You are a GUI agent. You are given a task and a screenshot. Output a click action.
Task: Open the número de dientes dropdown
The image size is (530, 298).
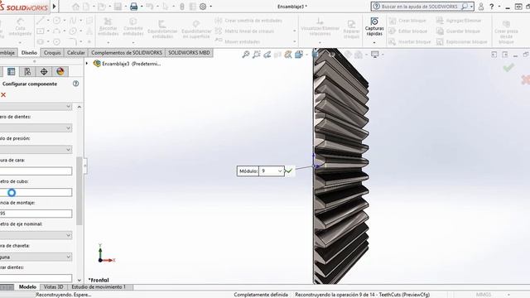coord(69,128)
